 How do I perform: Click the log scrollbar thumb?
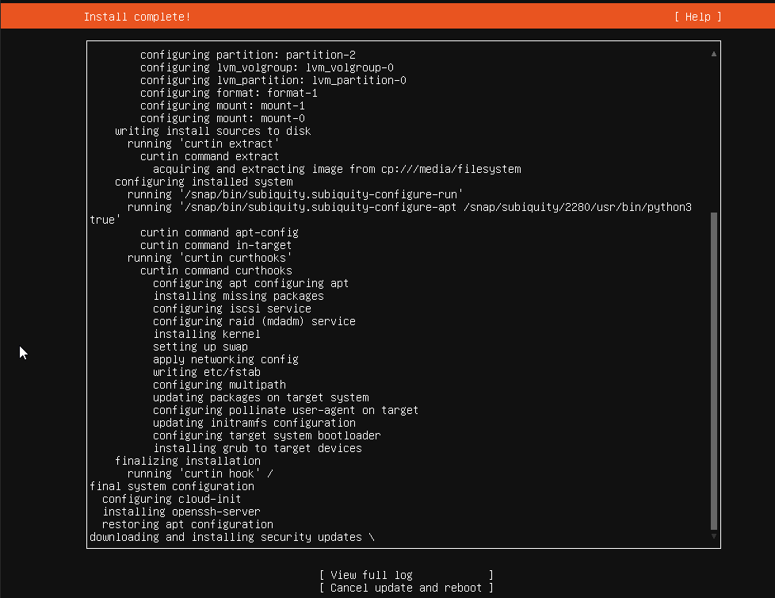coord(714,371)
